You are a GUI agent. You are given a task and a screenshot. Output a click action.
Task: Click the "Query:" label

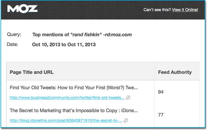point(14,35)
